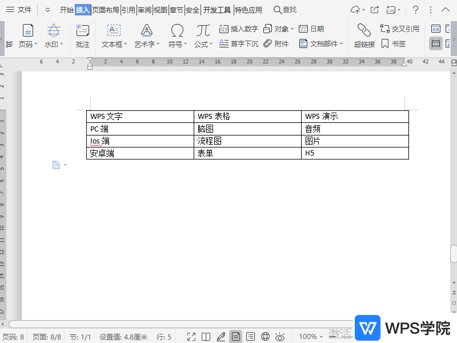Collapse the ribbon with the caret
The width and height of the screenshot is (457, 343).
(x=446, y=10)
